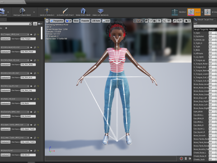This screenshot has width=217, height=163.
Task: Toggle world/local coordinate space icon
Action: [146, 21]
